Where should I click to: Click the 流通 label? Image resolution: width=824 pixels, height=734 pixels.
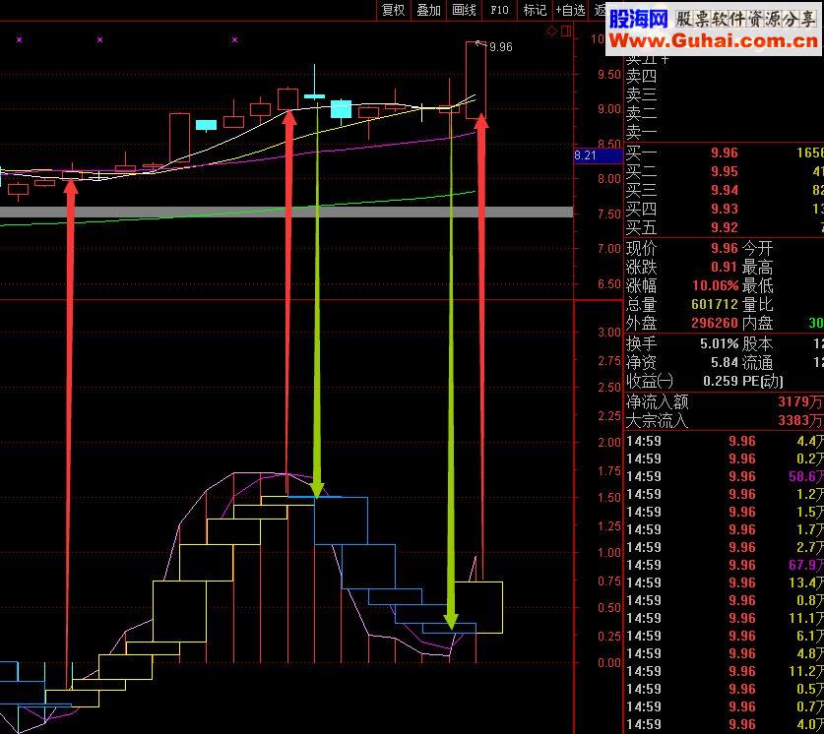point(758,362)
